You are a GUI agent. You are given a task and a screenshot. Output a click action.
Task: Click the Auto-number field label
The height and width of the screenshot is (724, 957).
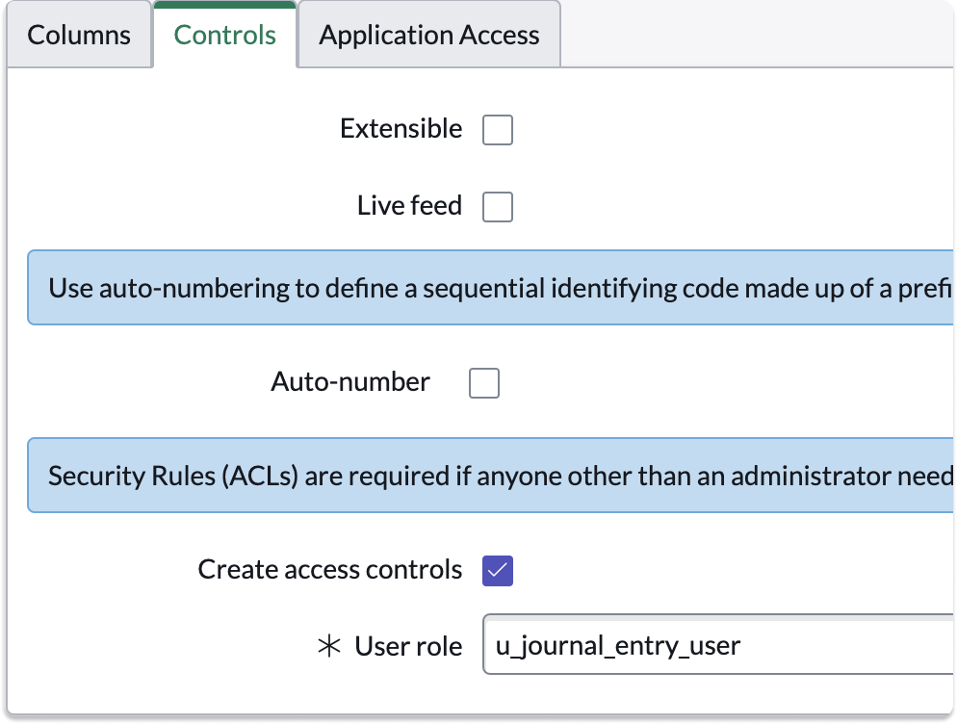pos(350,381)
